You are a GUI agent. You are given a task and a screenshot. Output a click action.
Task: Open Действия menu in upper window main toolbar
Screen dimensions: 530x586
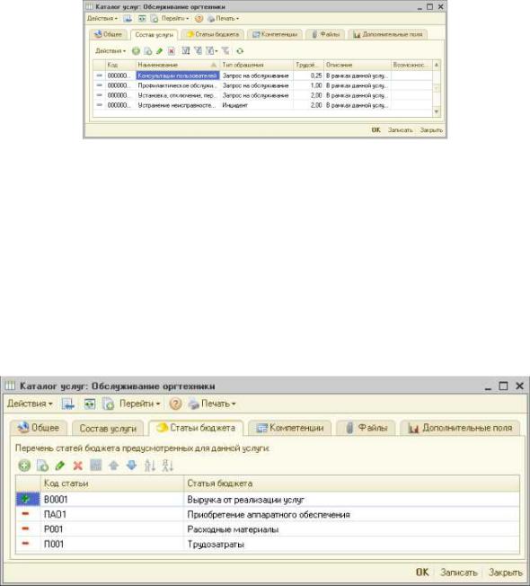[x=102, y=18]
